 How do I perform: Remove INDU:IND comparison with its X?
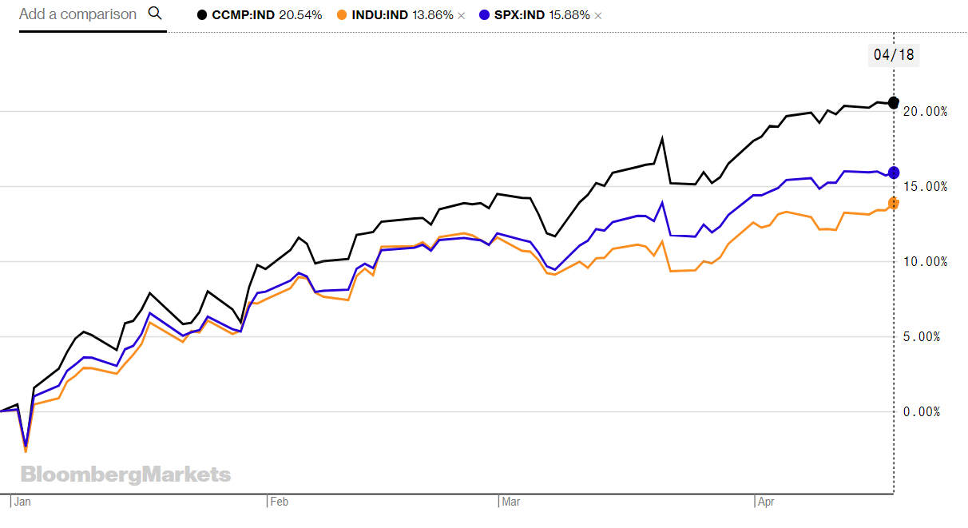[x=461, y=15]
